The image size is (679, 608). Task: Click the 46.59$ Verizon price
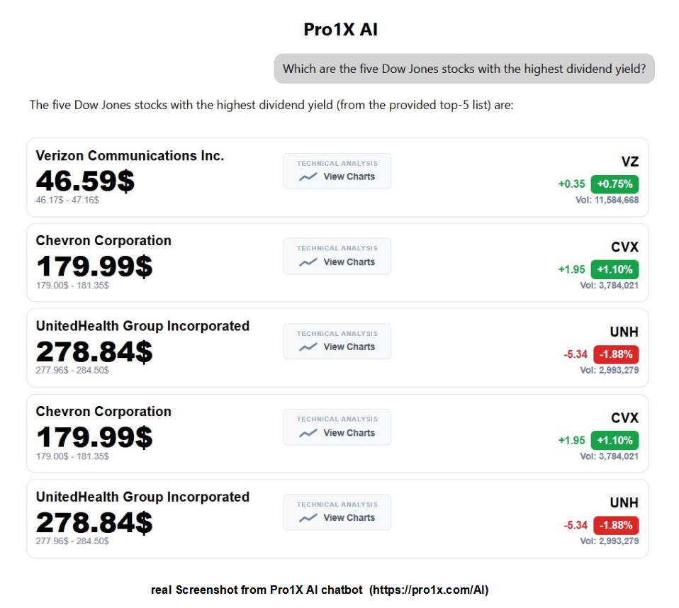[85, 181]
